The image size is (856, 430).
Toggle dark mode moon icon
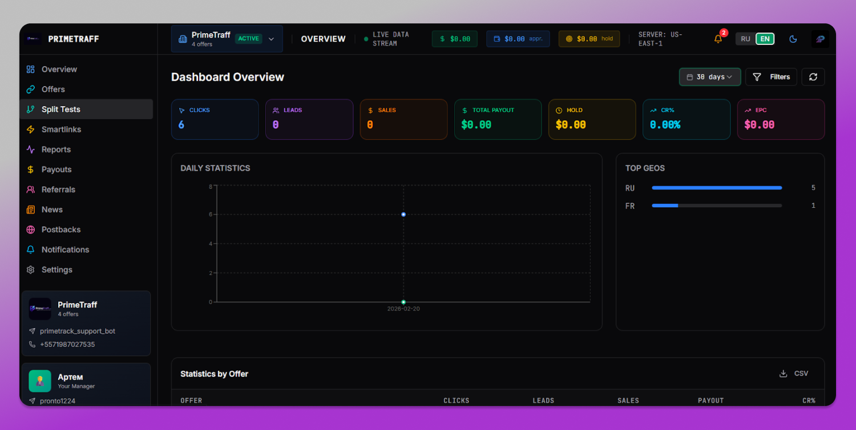click(793, 39)
